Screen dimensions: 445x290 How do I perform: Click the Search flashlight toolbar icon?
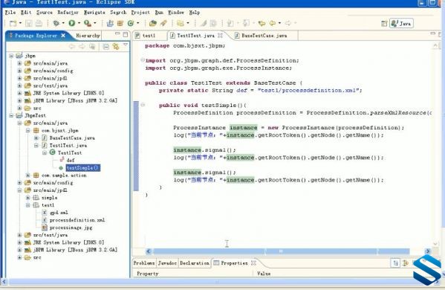163,23
